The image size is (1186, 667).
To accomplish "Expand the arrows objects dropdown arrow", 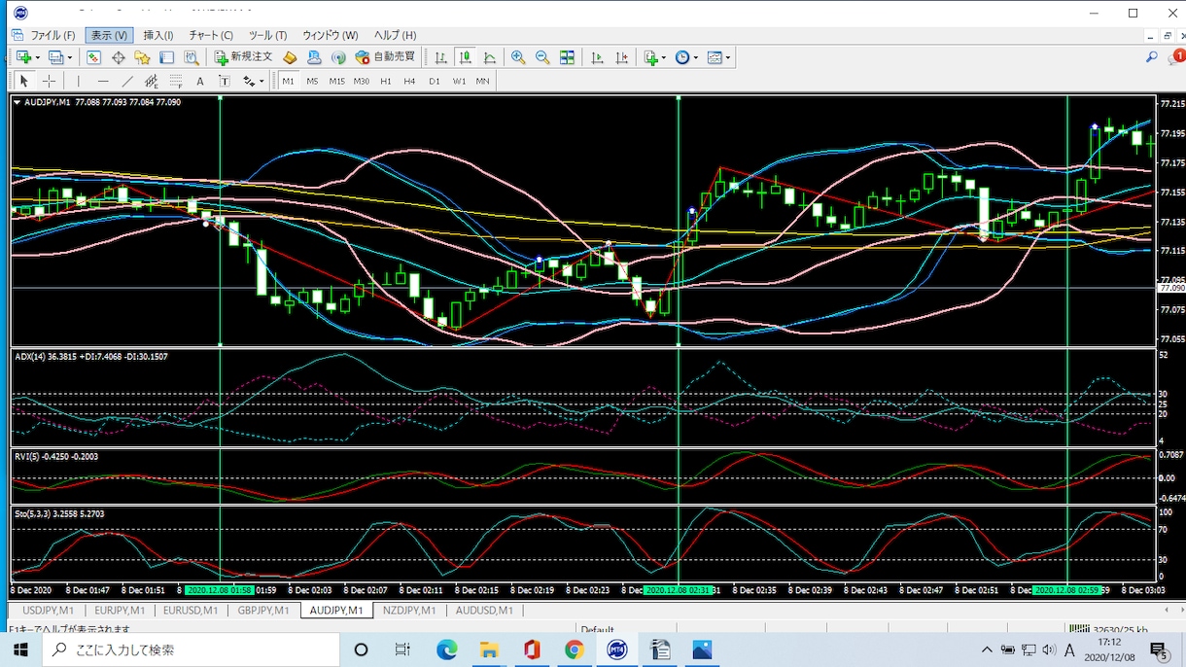I will [x=262, y=82].
